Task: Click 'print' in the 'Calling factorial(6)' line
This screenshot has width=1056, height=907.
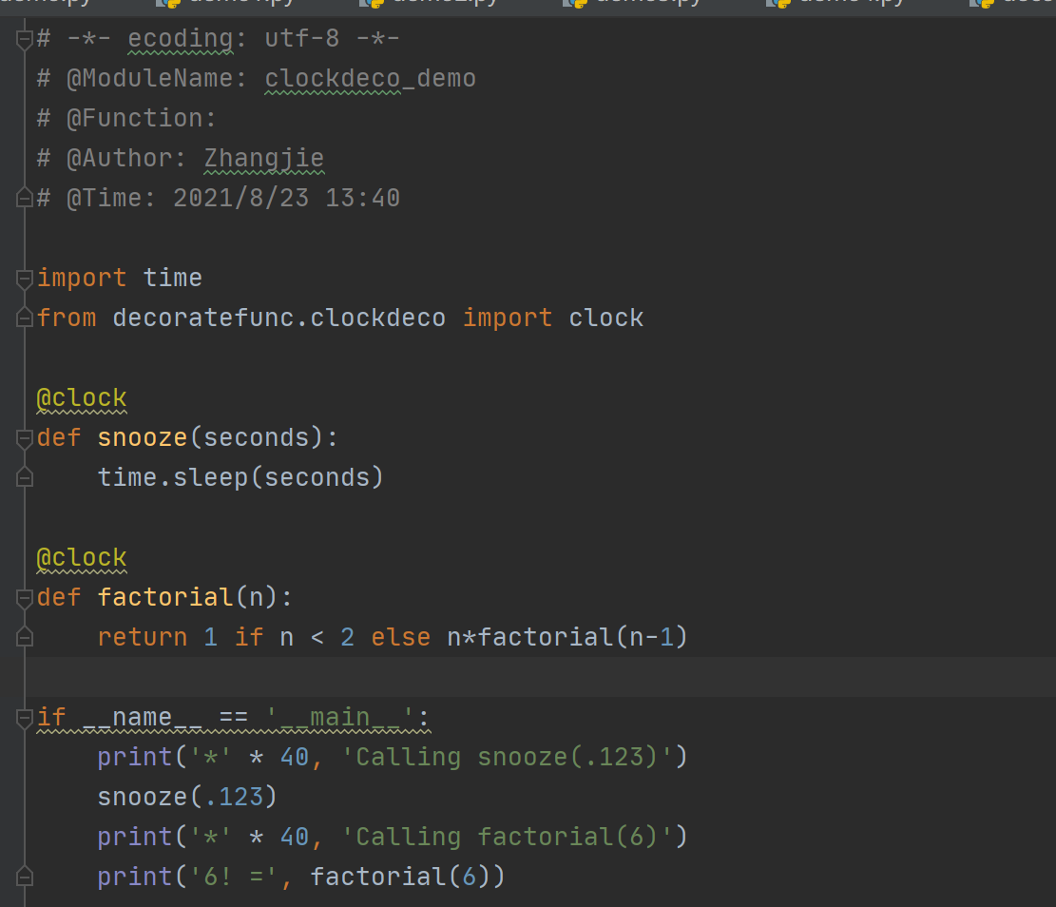Action: (x=135, y=837)
